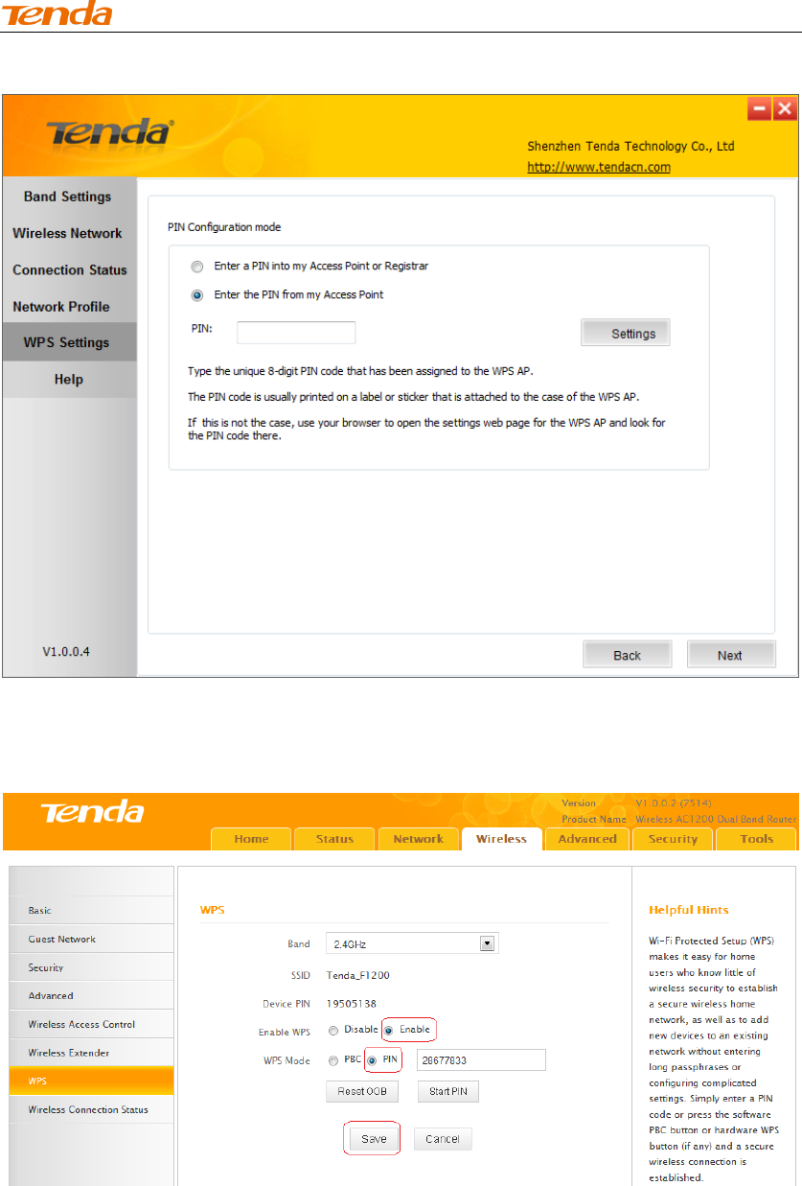The image size is (802, 1186).
Task: Select the Enable WPS radio button
Action: tap(389, 1031)
